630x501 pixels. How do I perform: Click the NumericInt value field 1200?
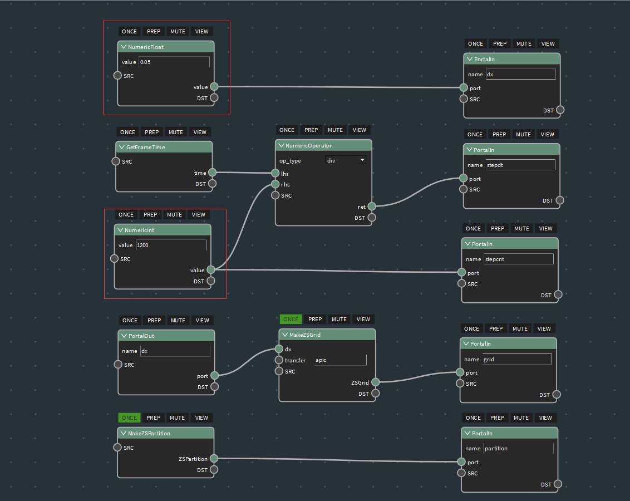tap(171, 245)
